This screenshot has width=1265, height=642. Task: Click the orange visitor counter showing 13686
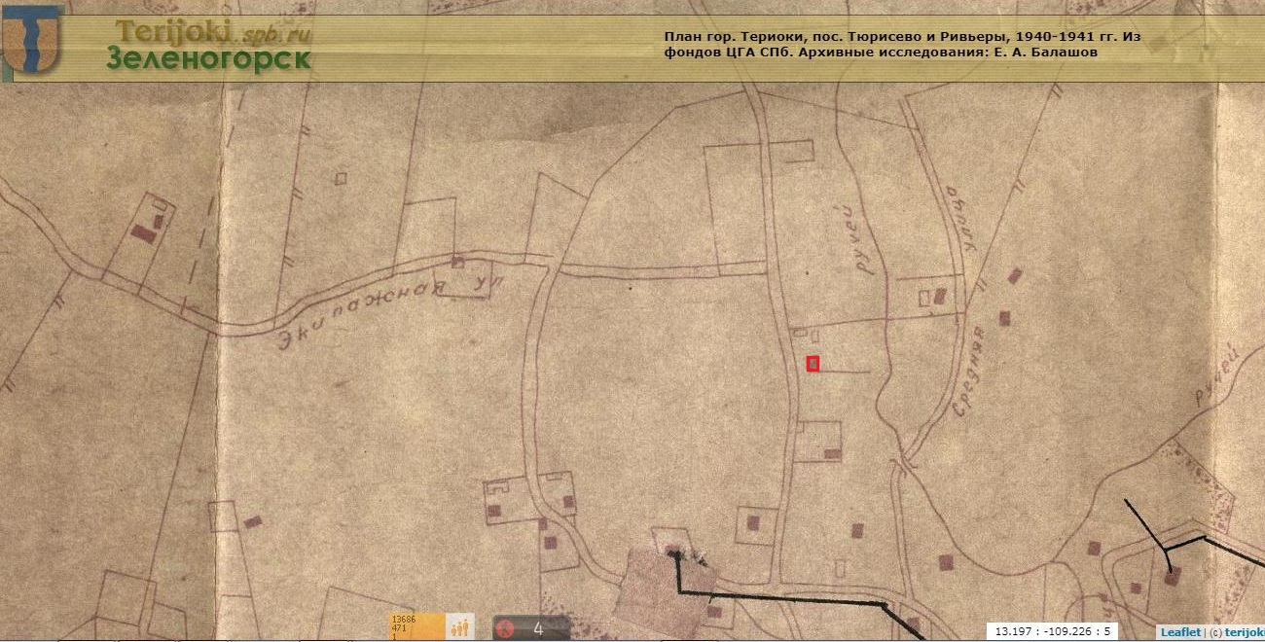tap(416, 626)
